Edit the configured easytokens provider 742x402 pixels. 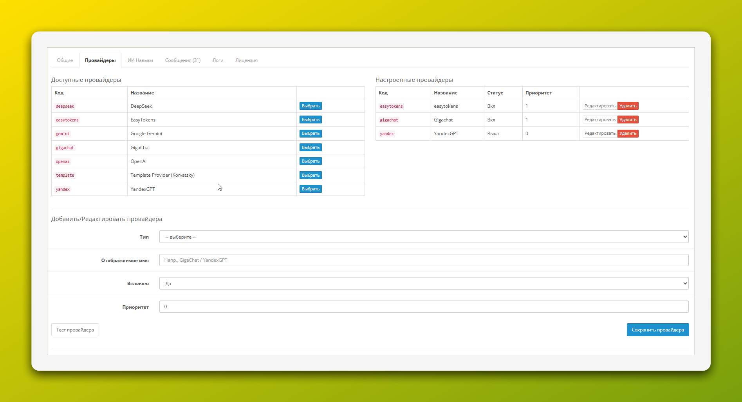pyautogui.click(x=599, y=106)
